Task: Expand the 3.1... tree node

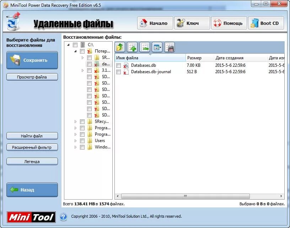Action: tap(82, 70)
